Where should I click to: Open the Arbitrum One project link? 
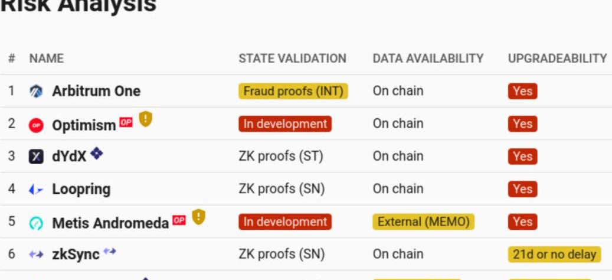click(x=96, y=92)
